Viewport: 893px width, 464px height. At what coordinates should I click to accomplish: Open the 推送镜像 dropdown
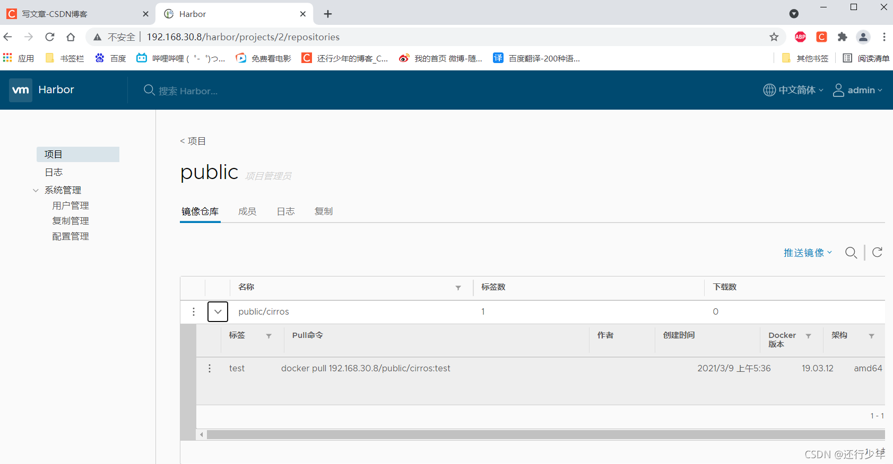pos(808,253)
